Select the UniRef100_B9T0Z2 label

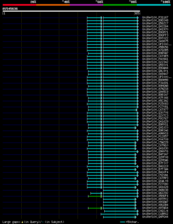[155, 38]
